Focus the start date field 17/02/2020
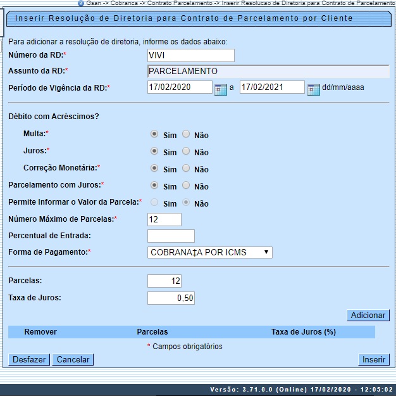Viewport: 396px width, 396px height. point(180,87)
